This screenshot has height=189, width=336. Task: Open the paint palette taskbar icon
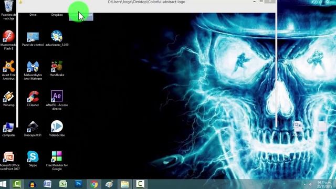coord(109,184)
